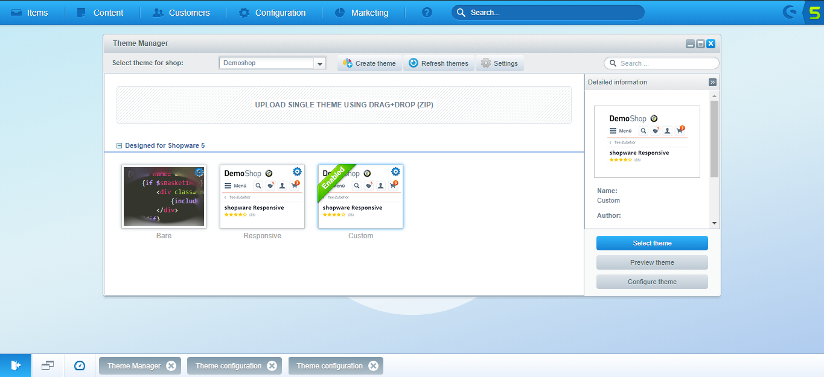824x377 pixels.
Task: Collapse the Designed for Shopware 5 section
Action: (x=118, y=145)
